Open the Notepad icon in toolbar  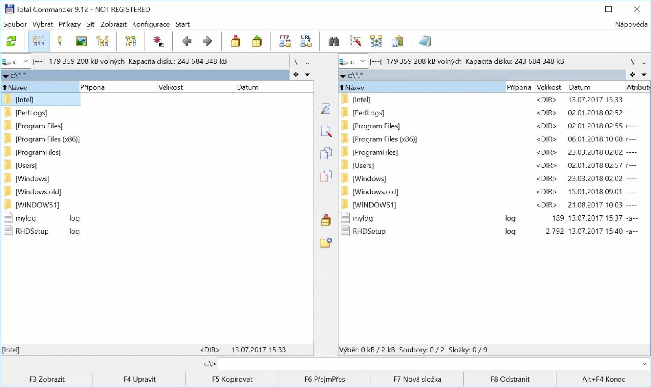[x=425, y=41]
